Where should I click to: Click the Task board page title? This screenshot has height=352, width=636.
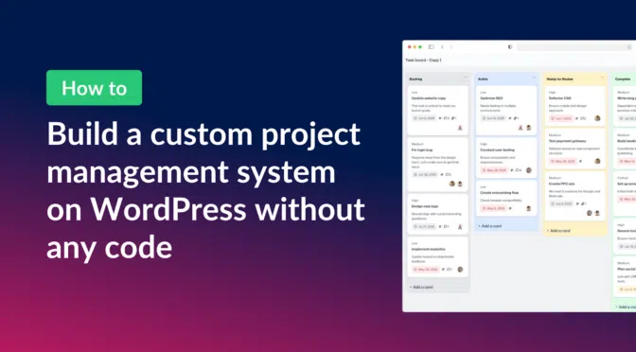[x=423, y=60]
